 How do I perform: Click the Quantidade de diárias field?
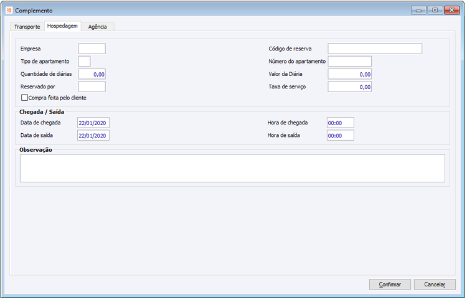pyautogui.click(x=92, y=74)
